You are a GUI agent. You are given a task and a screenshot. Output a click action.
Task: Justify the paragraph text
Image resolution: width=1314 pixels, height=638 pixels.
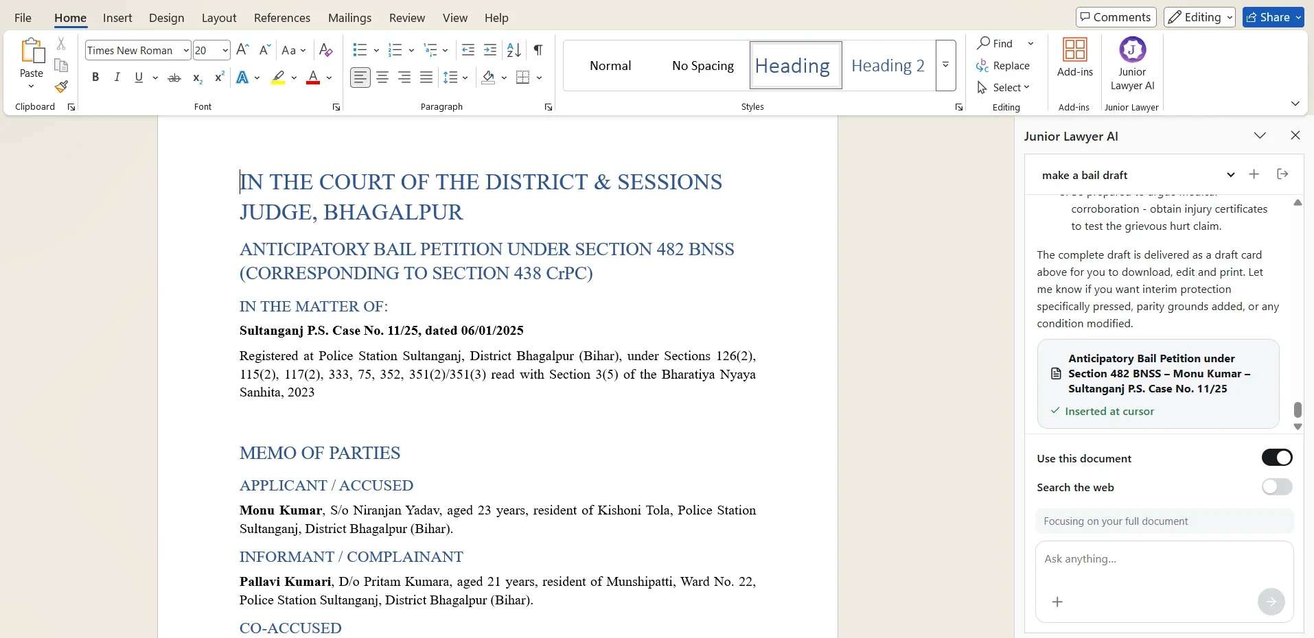(426, 78)
